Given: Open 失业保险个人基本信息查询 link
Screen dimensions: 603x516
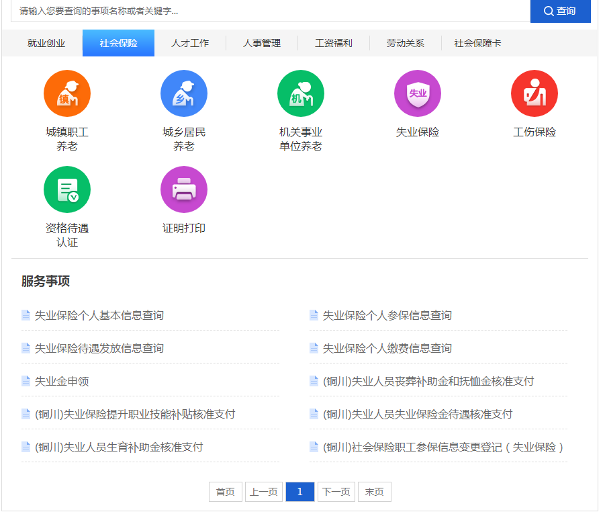Looking at the screenshot, I should [x=99, y=315].
